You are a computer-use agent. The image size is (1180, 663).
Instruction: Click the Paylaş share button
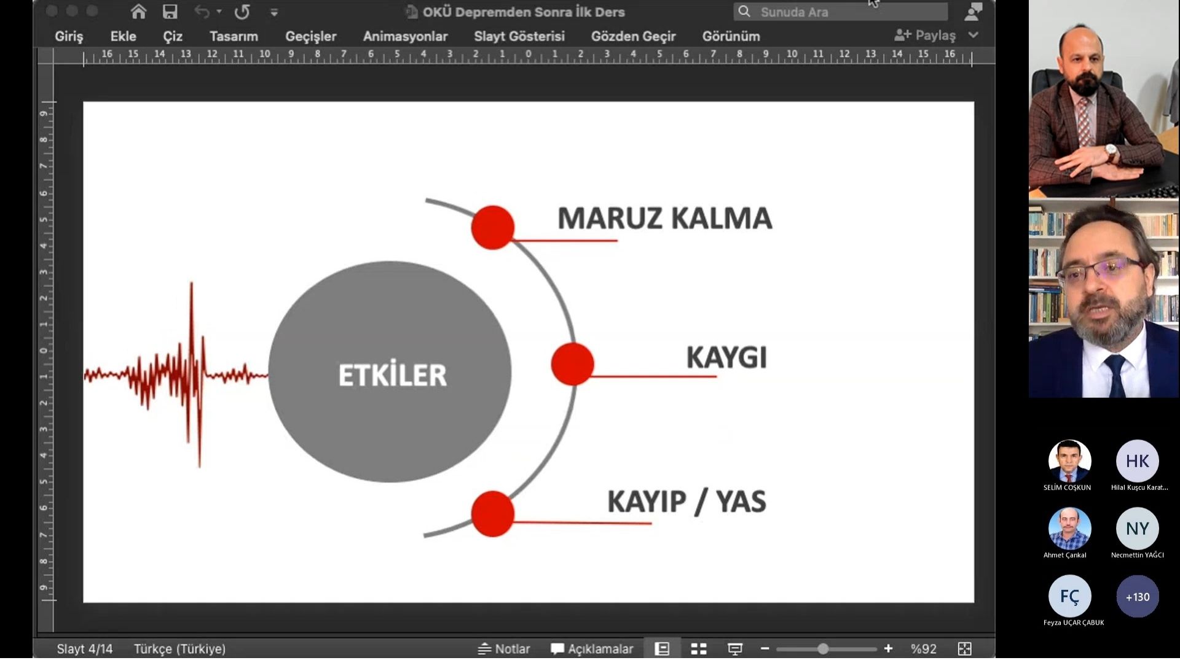(x=926, y=35)
